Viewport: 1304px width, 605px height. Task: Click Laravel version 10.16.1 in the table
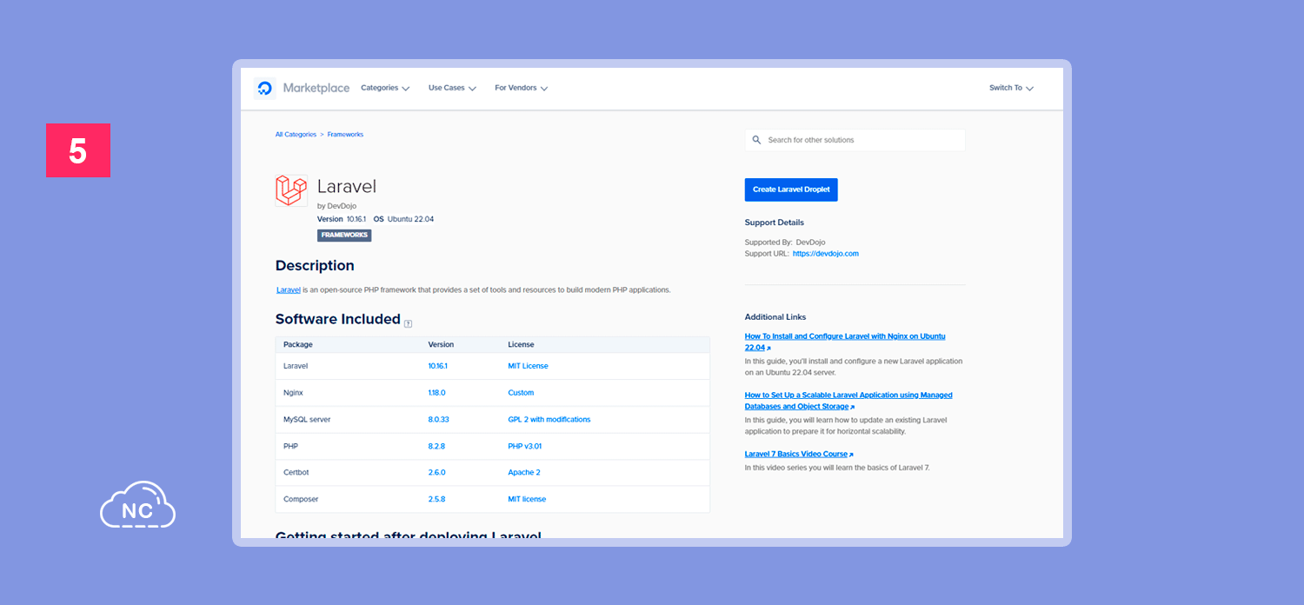pyautogui.click(x=437, y=366)
